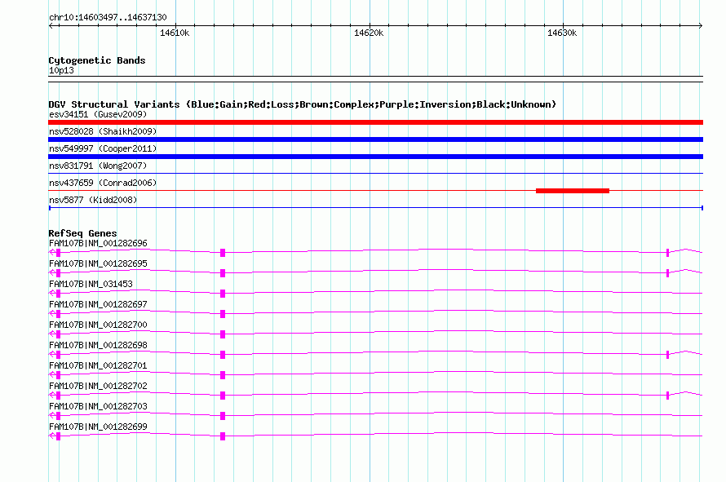This screenshot has height=482, width=726.
Task: Click the FAM107B|NM_031453 transcript label
Action: pos(91,284)
